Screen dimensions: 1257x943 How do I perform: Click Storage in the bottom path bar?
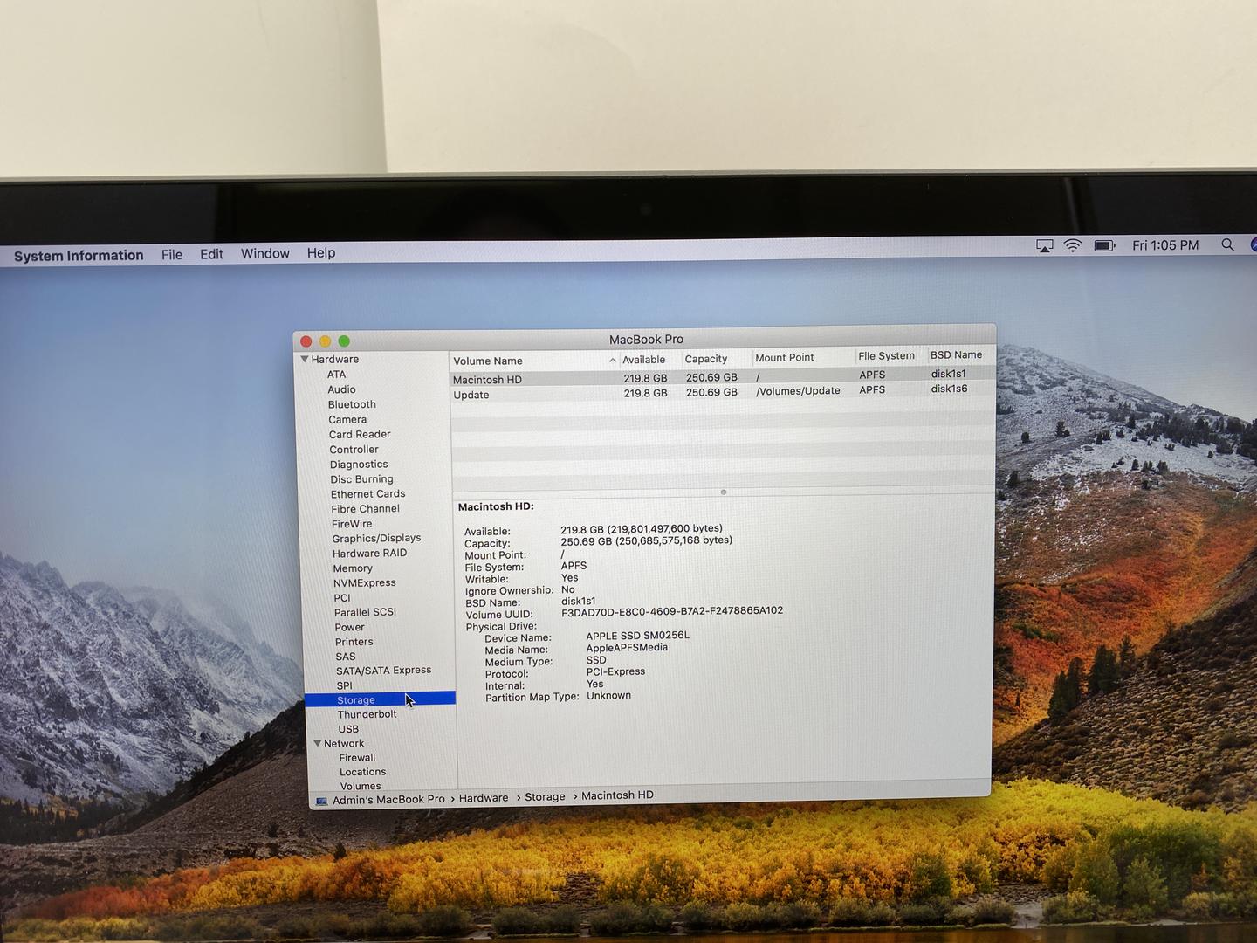coord(545,796)
